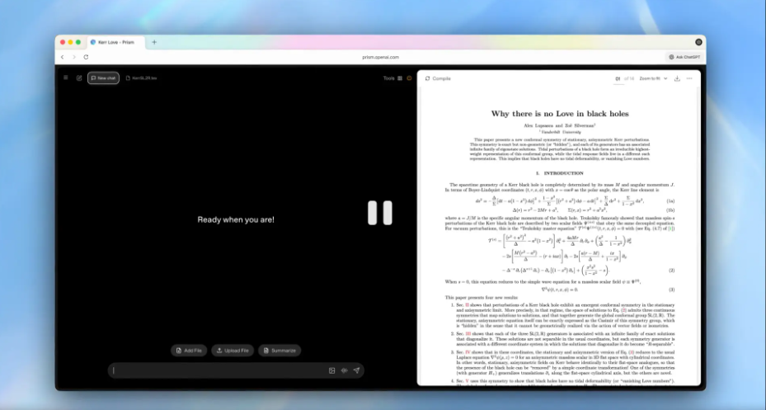Open the browser profile icon at top right

click(698, 41)
